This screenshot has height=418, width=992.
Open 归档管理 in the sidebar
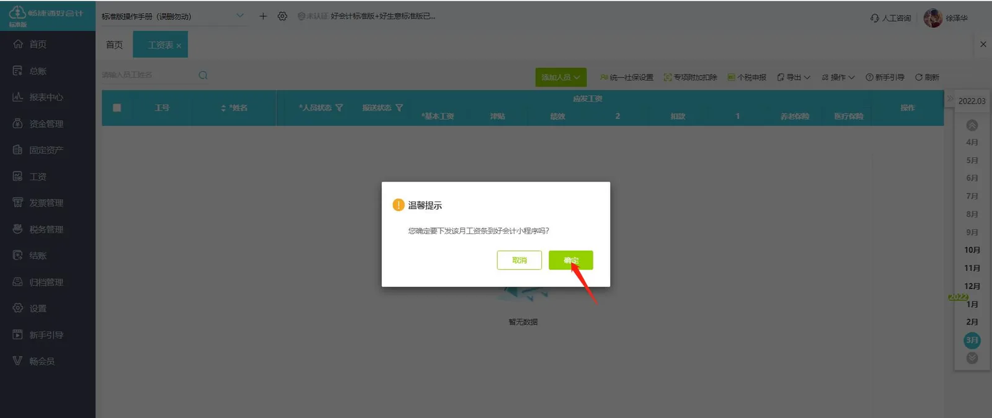pyautogui.click(x=48, y=282)
